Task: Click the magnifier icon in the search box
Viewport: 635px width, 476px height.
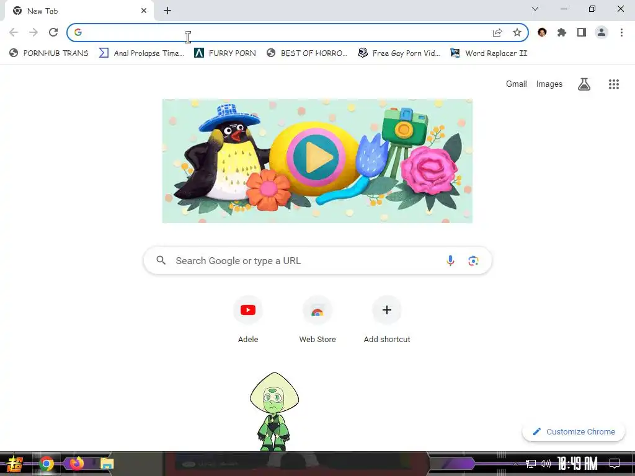Action: point(161,260)
